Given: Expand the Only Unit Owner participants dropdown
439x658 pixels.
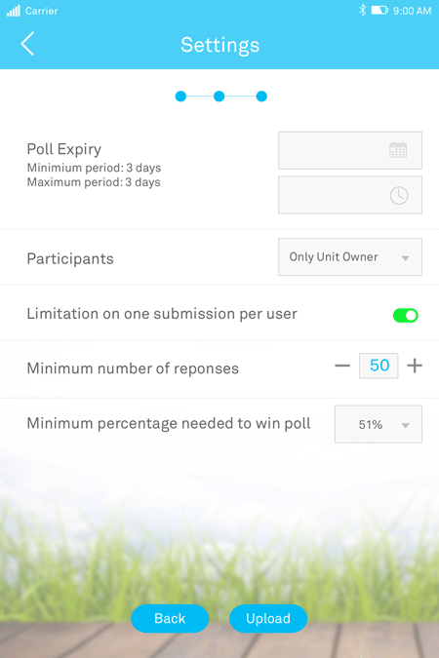Looking at the screenshot, I should (350, 256).
